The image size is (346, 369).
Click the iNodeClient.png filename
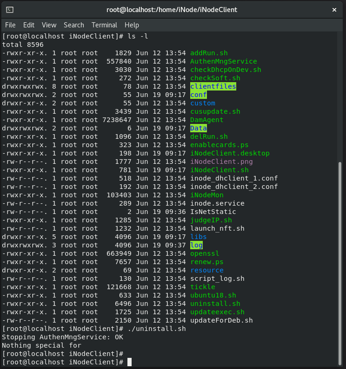coord(221,162)
